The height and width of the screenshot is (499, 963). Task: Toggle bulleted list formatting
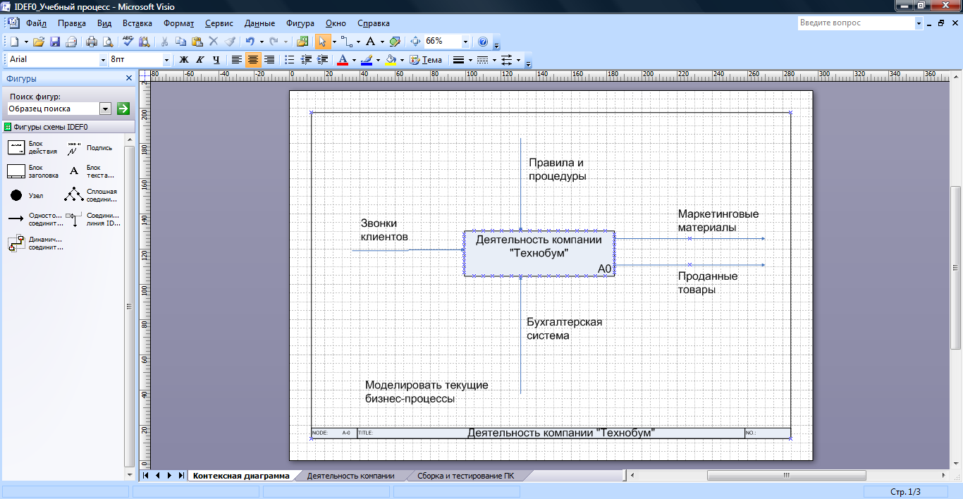click(x=289, y=60)
